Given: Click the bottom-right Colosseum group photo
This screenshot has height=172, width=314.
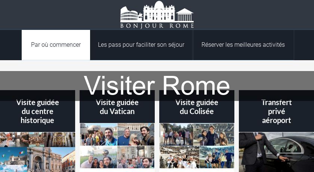Looking at the screenshot, I should point(217,157).
